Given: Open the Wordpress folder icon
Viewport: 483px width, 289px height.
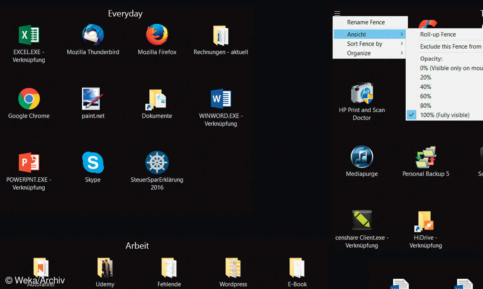Looking at the screenshot, I should coord(233,268).
